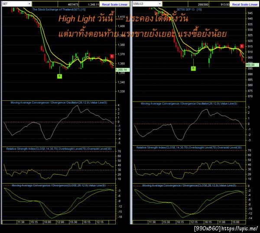Click the 10:00 marker on SET time axis
This screenshot has height=233, width=260.
click(x=47, y=222)
